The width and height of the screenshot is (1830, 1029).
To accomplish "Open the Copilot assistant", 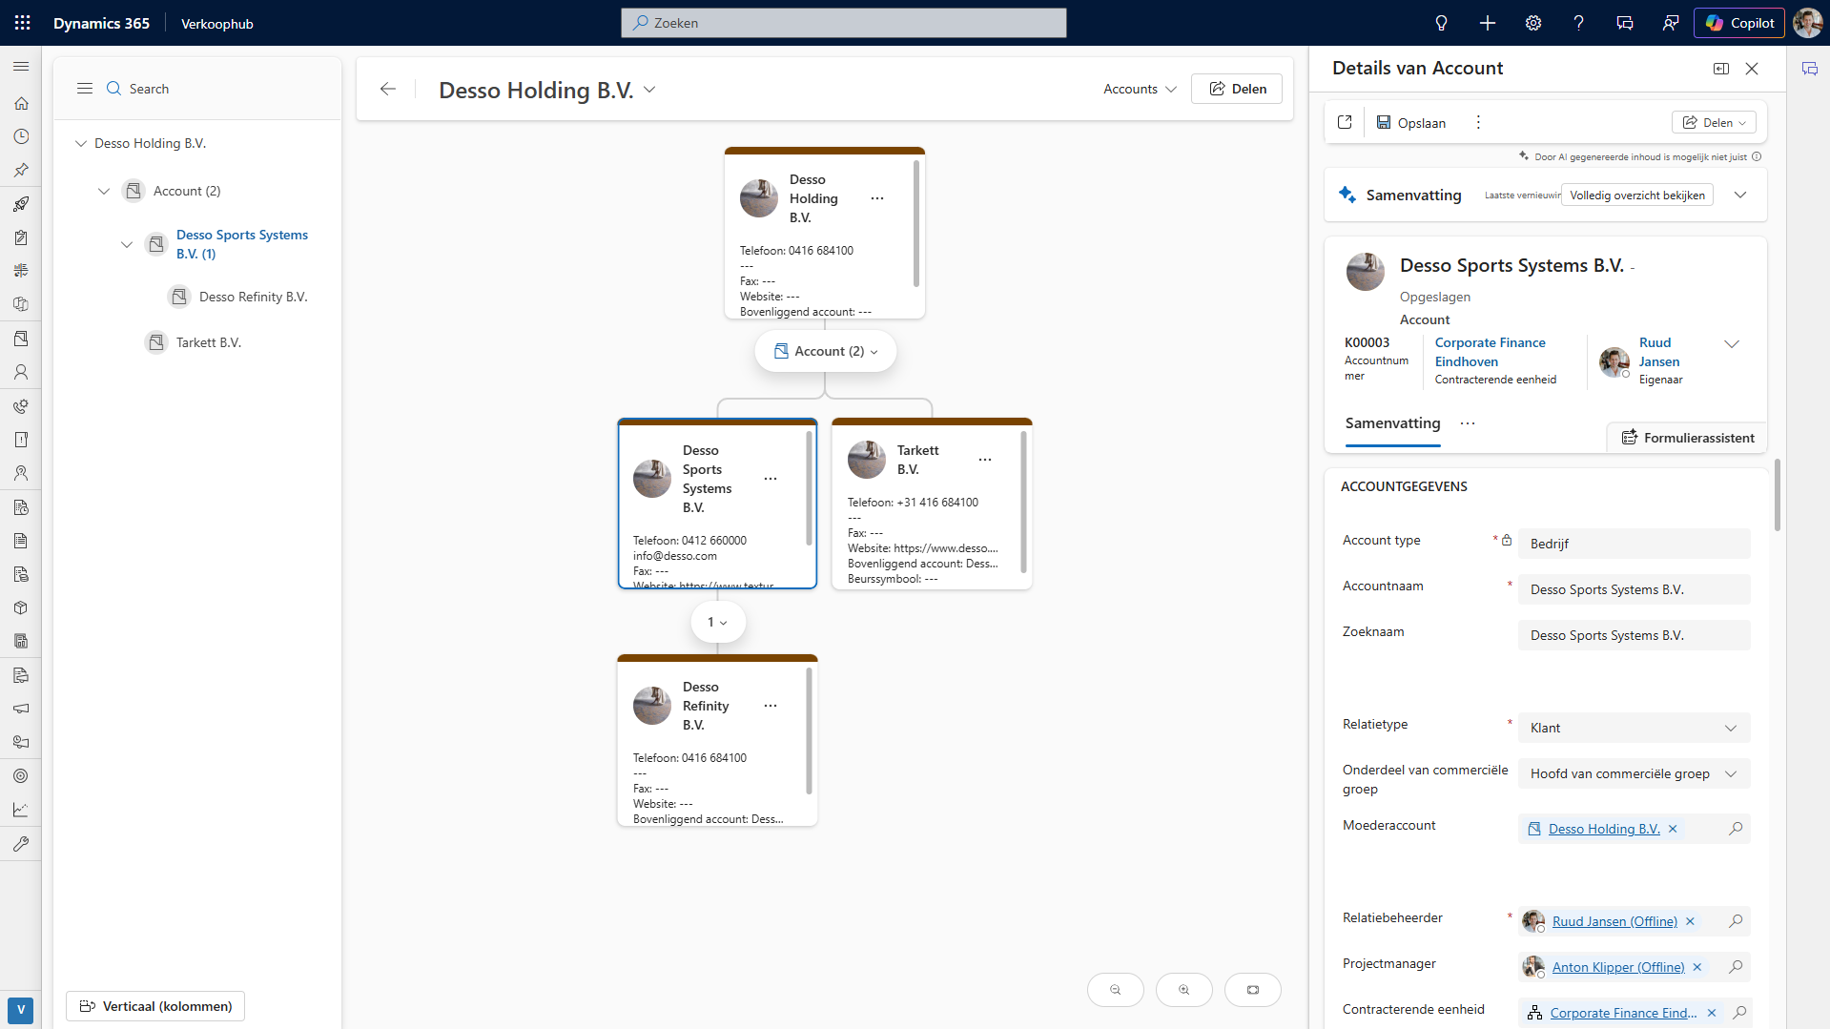I will tap(1739, 23).
